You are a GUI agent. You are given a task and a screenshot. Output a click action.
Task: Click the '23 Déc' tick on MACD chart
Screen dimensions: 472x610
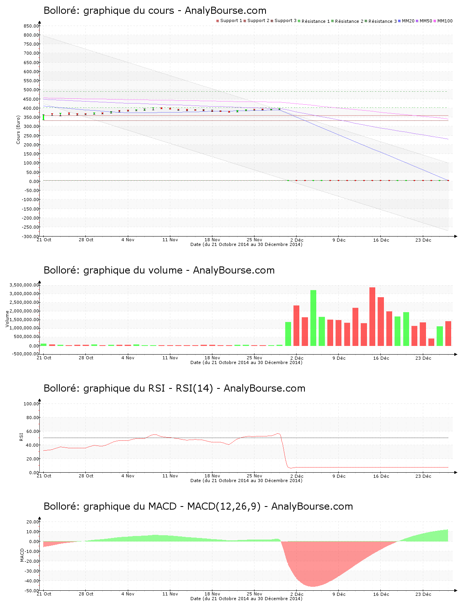click(424, 594)
